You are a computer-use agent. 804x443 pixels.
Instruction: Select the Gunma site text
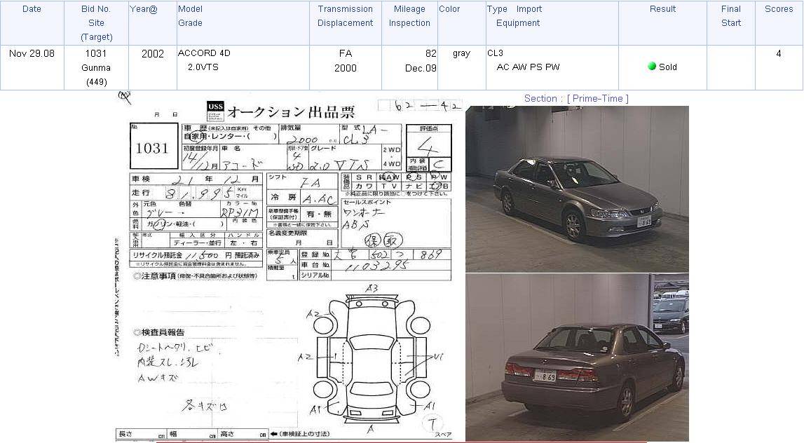[96, 68]
